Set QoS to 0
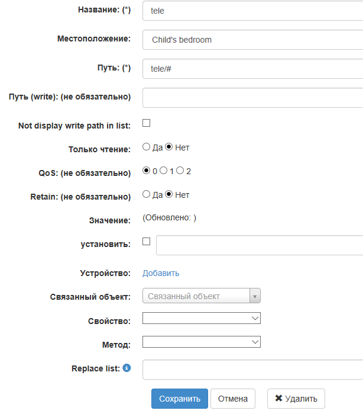363x417 pixels. [146, 171]
